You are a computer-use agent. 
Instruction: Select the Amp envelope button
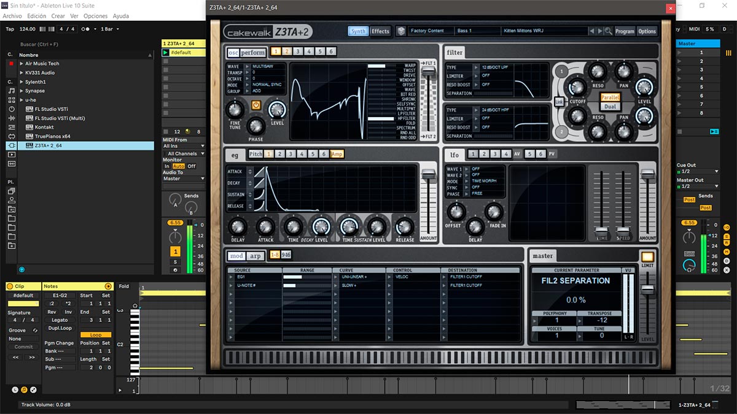click(337, 154)
